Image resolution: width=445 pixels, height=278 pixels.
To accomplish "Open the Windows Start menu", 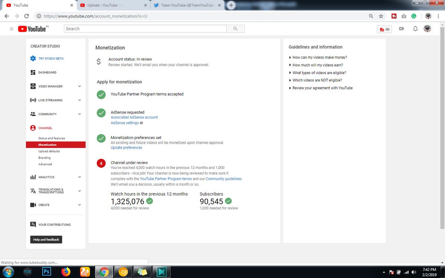I will pyautogui.click(x=7, y=272).
